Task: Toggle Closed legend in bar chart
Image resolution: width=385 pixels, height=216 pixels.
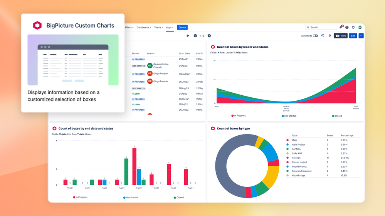Action: (x=178, y=198)
